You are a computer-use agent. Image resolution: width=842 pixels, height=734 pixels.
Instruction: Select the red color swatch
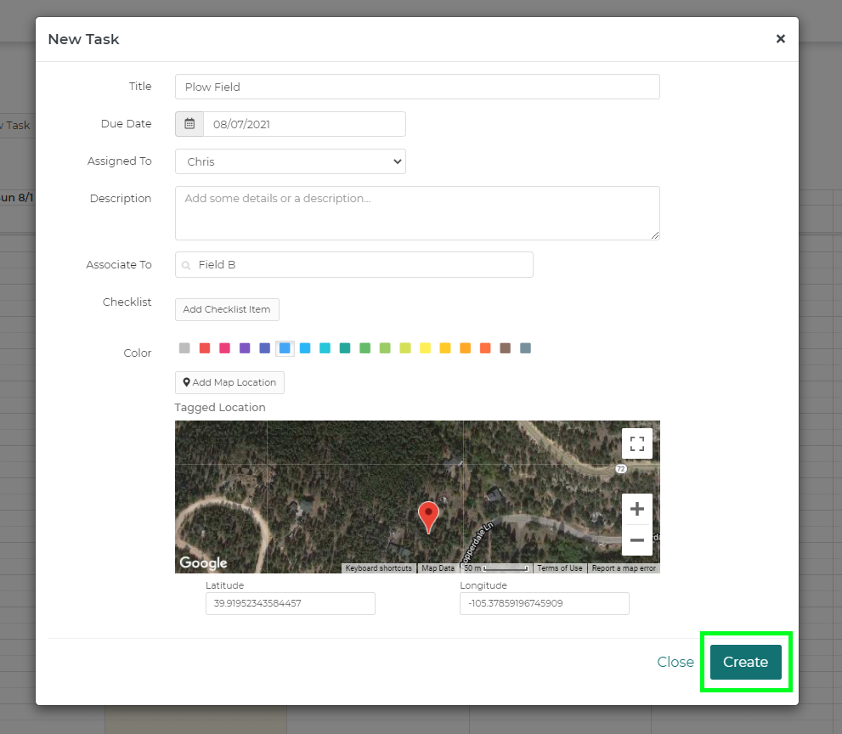[205, 348]
